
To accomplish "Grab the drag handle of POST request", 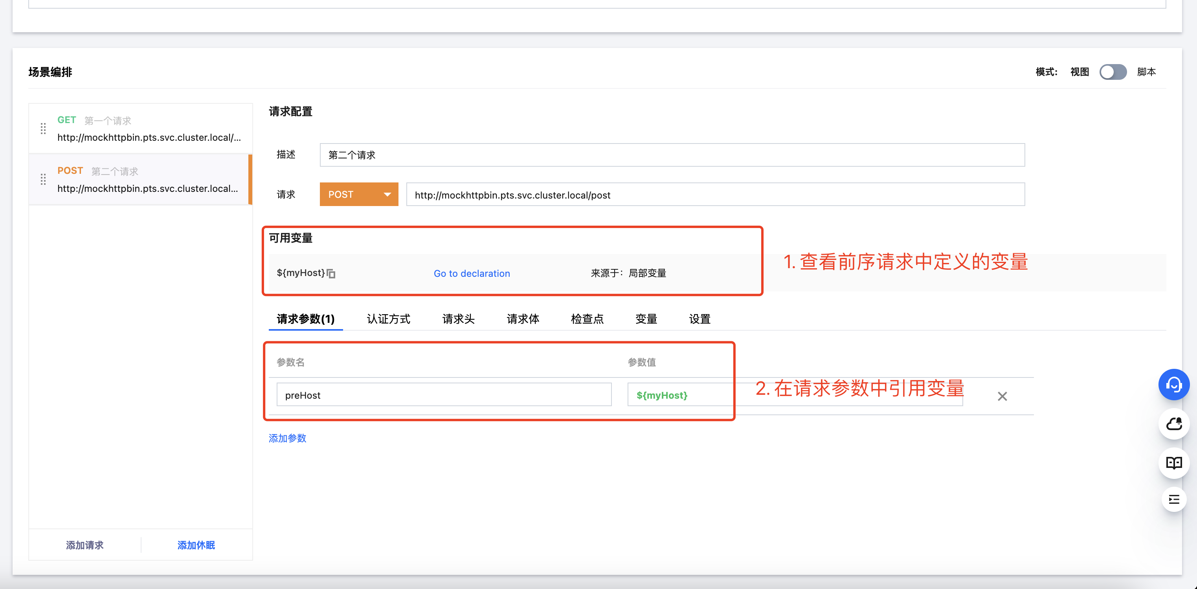I will 43,179.
